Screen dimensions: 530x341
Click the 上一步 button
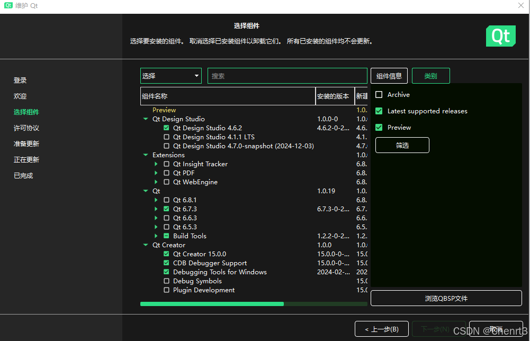coord(382,328)
